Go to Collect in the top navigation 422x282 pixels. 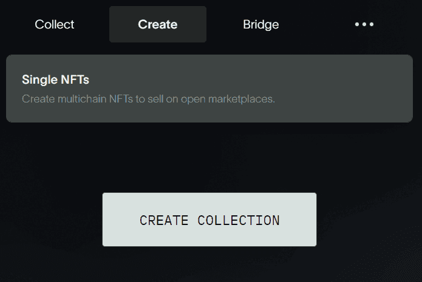pyautogui.click(x=55, y=24)
